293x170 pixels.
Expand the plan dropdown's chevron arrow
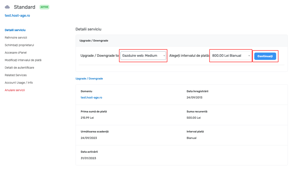(x=164, y=56)
